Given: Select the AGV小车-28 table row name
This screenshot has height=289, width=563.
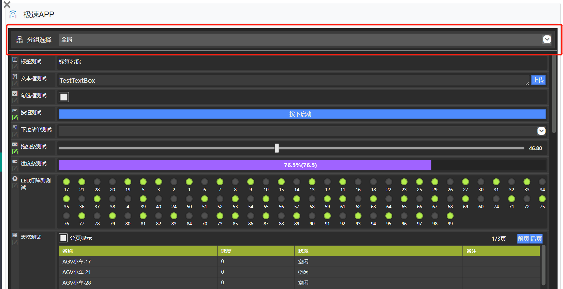Looking at the screenshot, I should pos(77,283).
